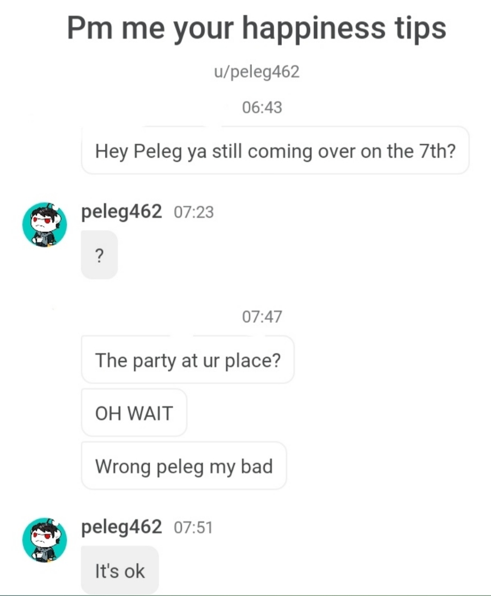Click the 07:23 timestamp next to peleg462
491x596 pixels.
click(x=194, y=213)
